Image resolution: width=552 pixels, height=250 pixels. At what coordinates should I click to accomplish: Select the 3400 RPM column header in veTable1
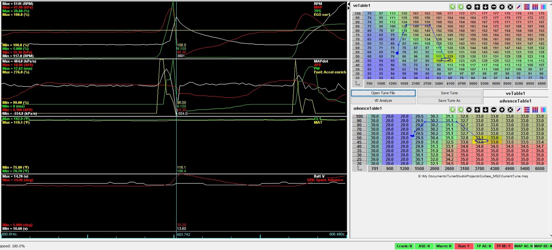tap(439, 83)
